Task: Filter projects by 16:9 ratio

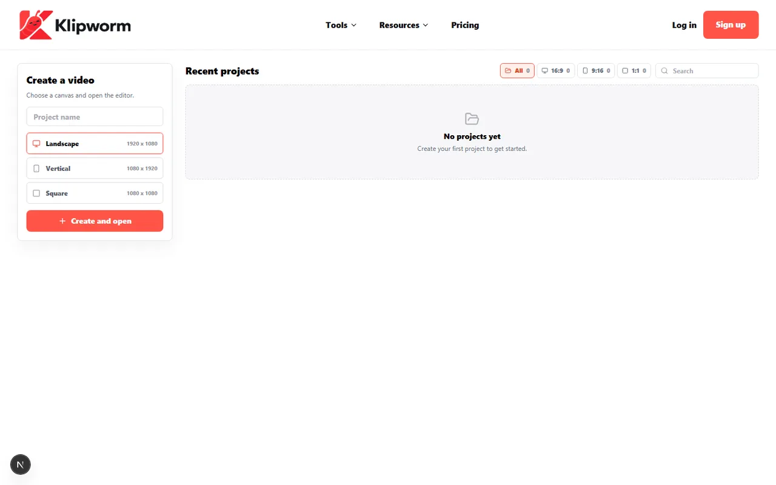Action: [555, 71]
